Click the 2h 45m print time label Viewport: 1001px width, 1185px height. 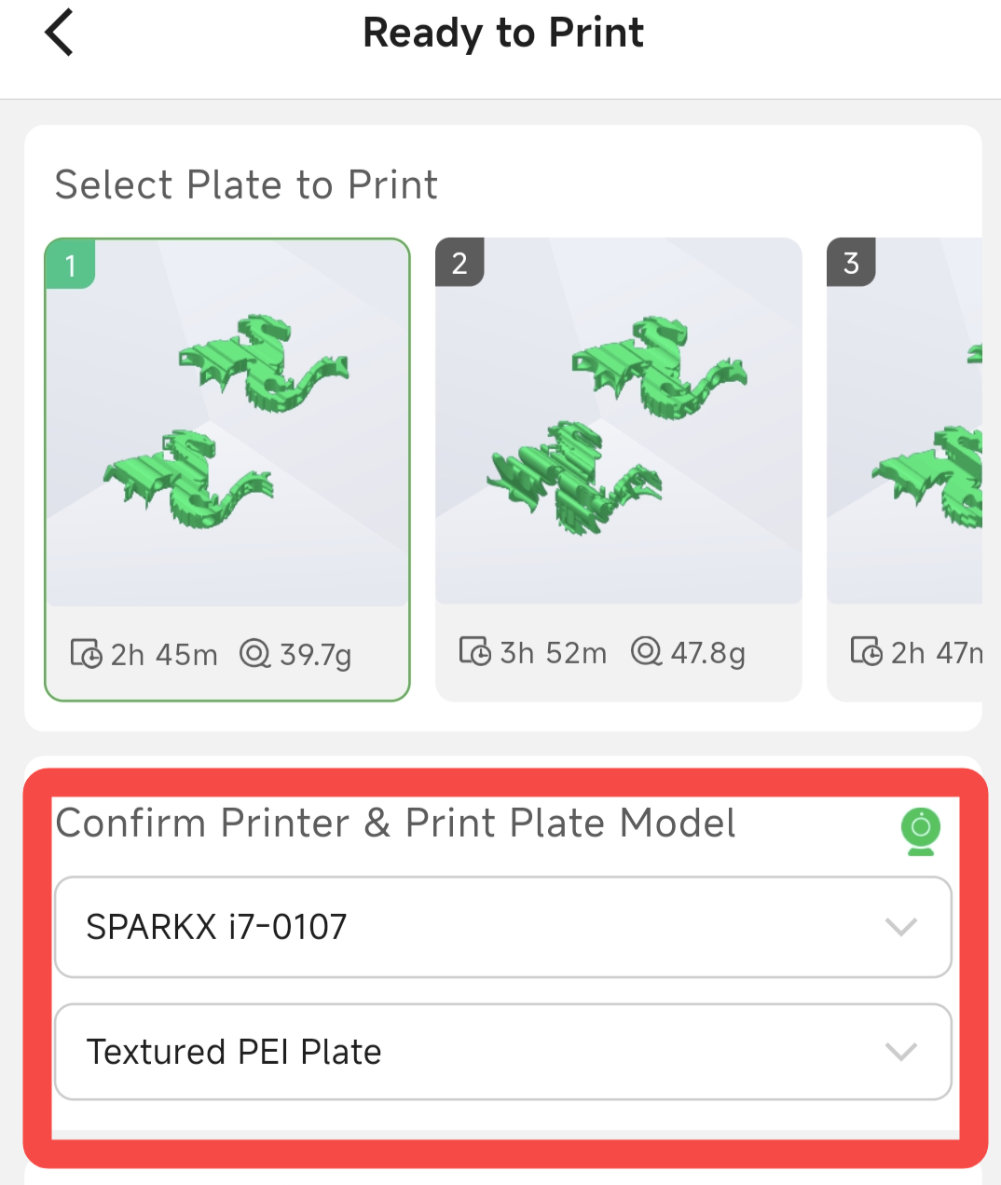pos(164,655)
